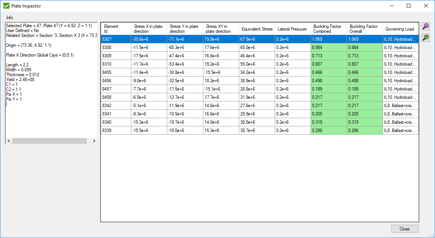Click the combined buckling factor cell 0.466

(329, 72)
